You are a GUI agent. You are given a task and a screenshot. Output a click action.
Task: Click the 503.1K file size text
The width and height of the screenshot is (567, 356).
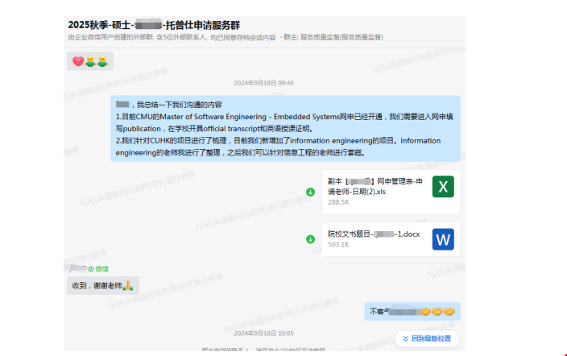[x=338, y=245]
